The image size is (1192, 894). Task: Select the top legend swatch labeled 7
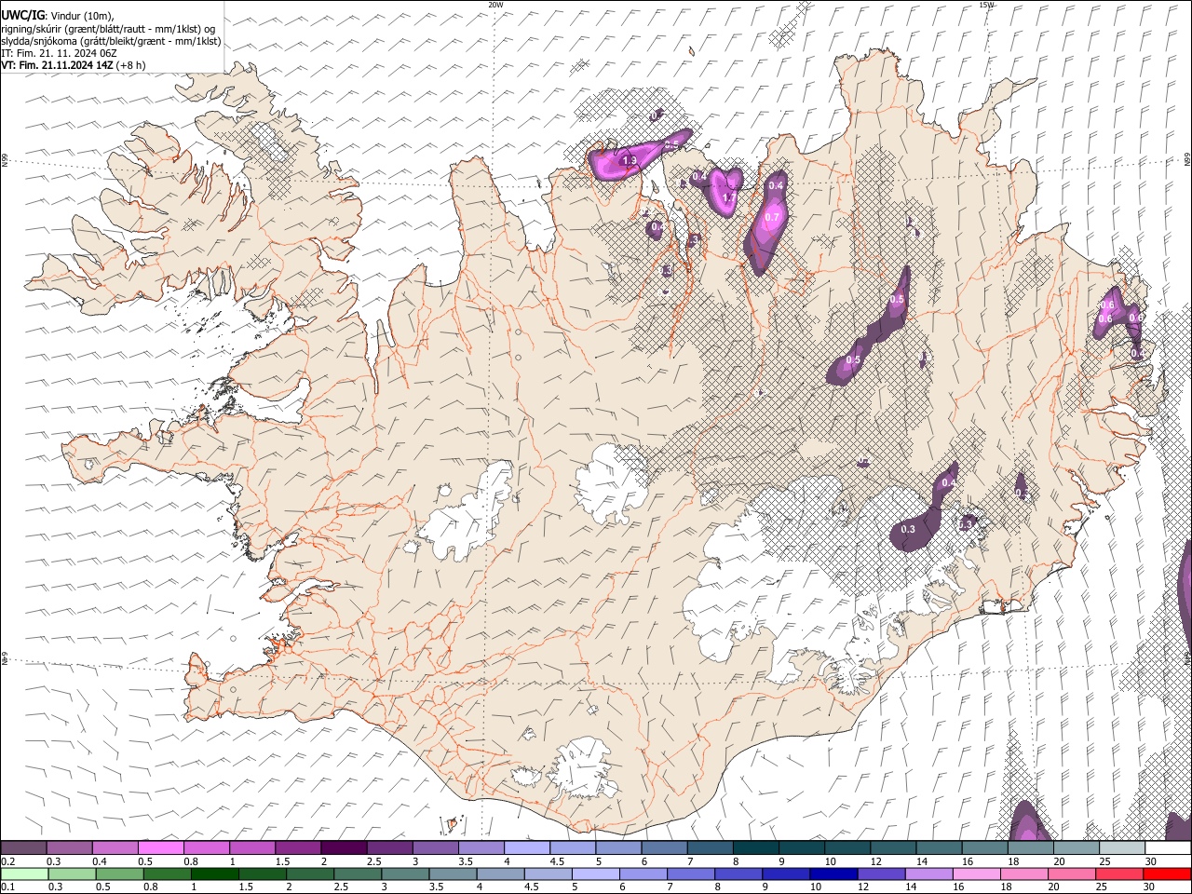pyautogui.click(x=711, y=847)
